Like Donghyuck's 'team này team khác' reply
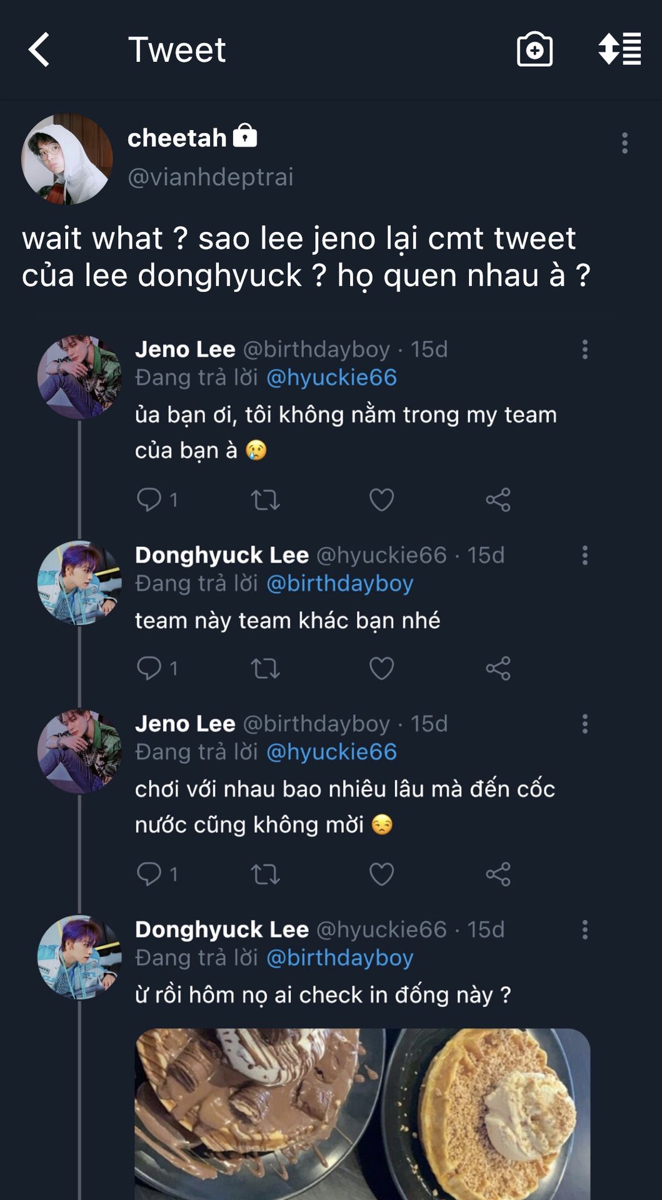The image size is (662, 1200). tap(381, 669)
